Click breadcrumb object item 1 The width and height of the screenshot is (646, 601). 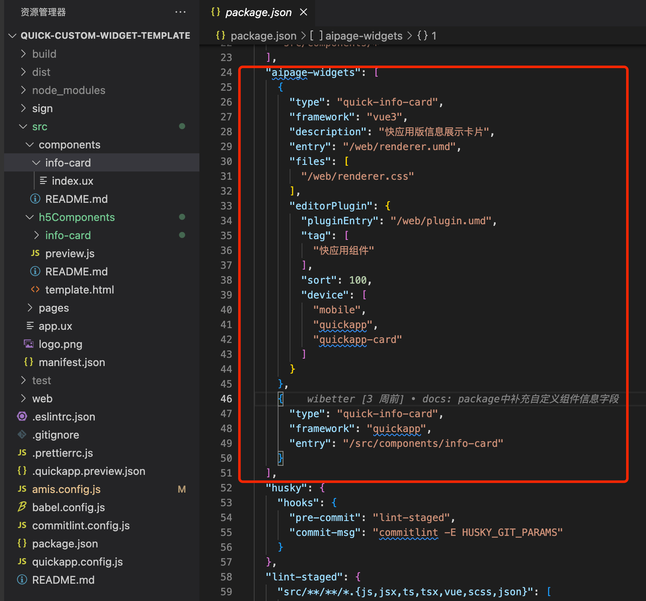click(427, 36)
